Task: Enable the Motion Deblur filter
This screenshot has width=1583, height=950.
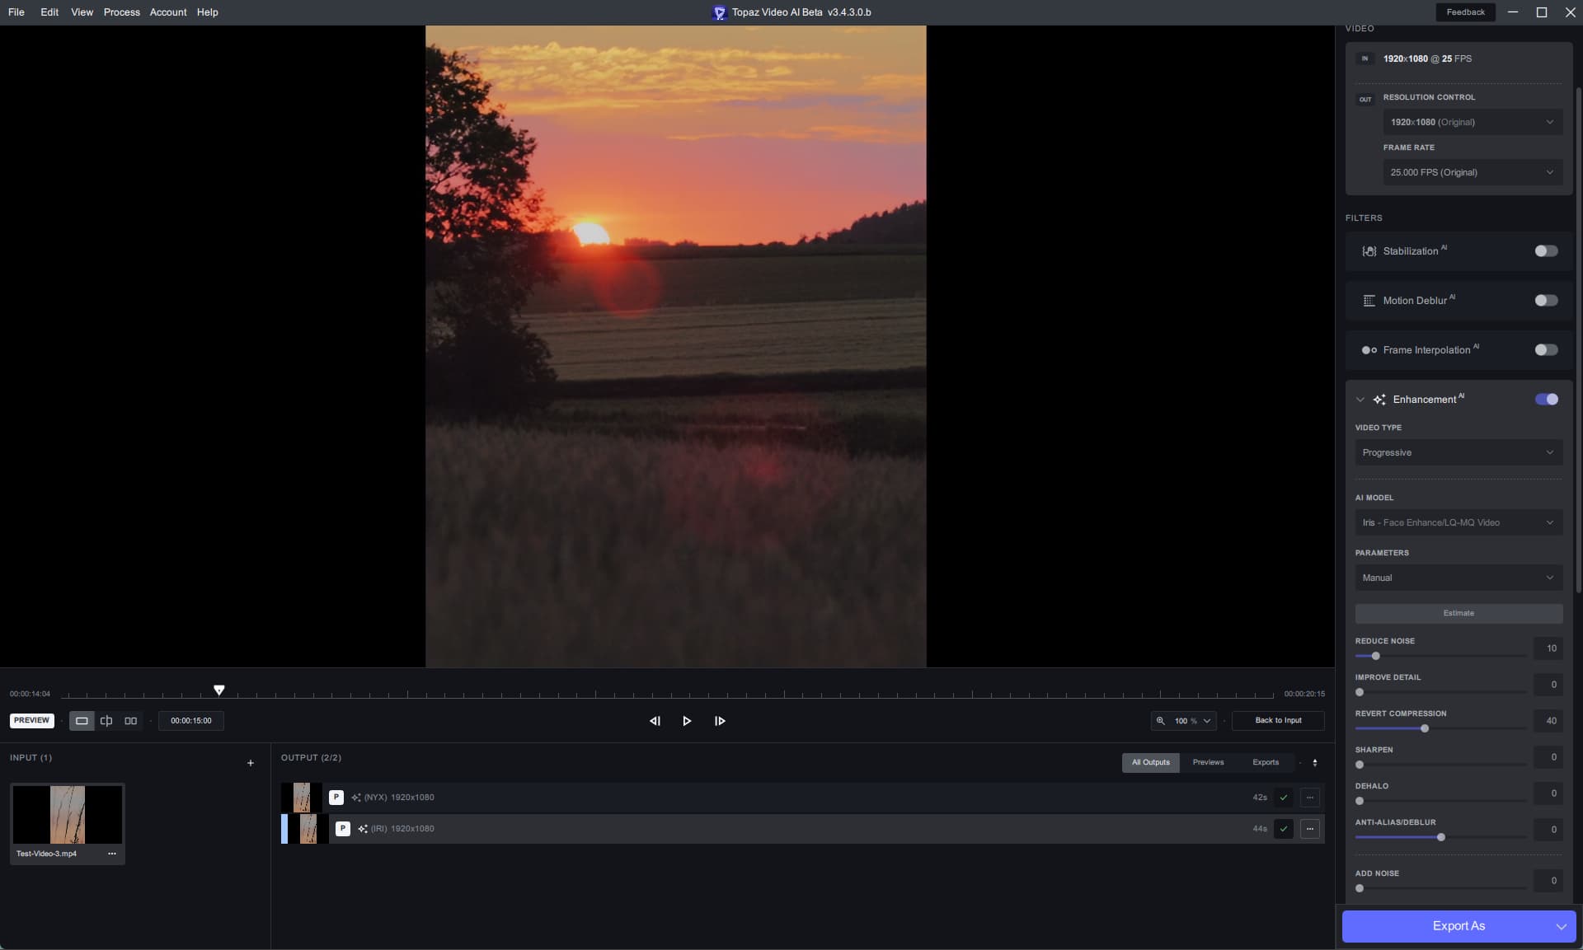Action: [1545, 301]
